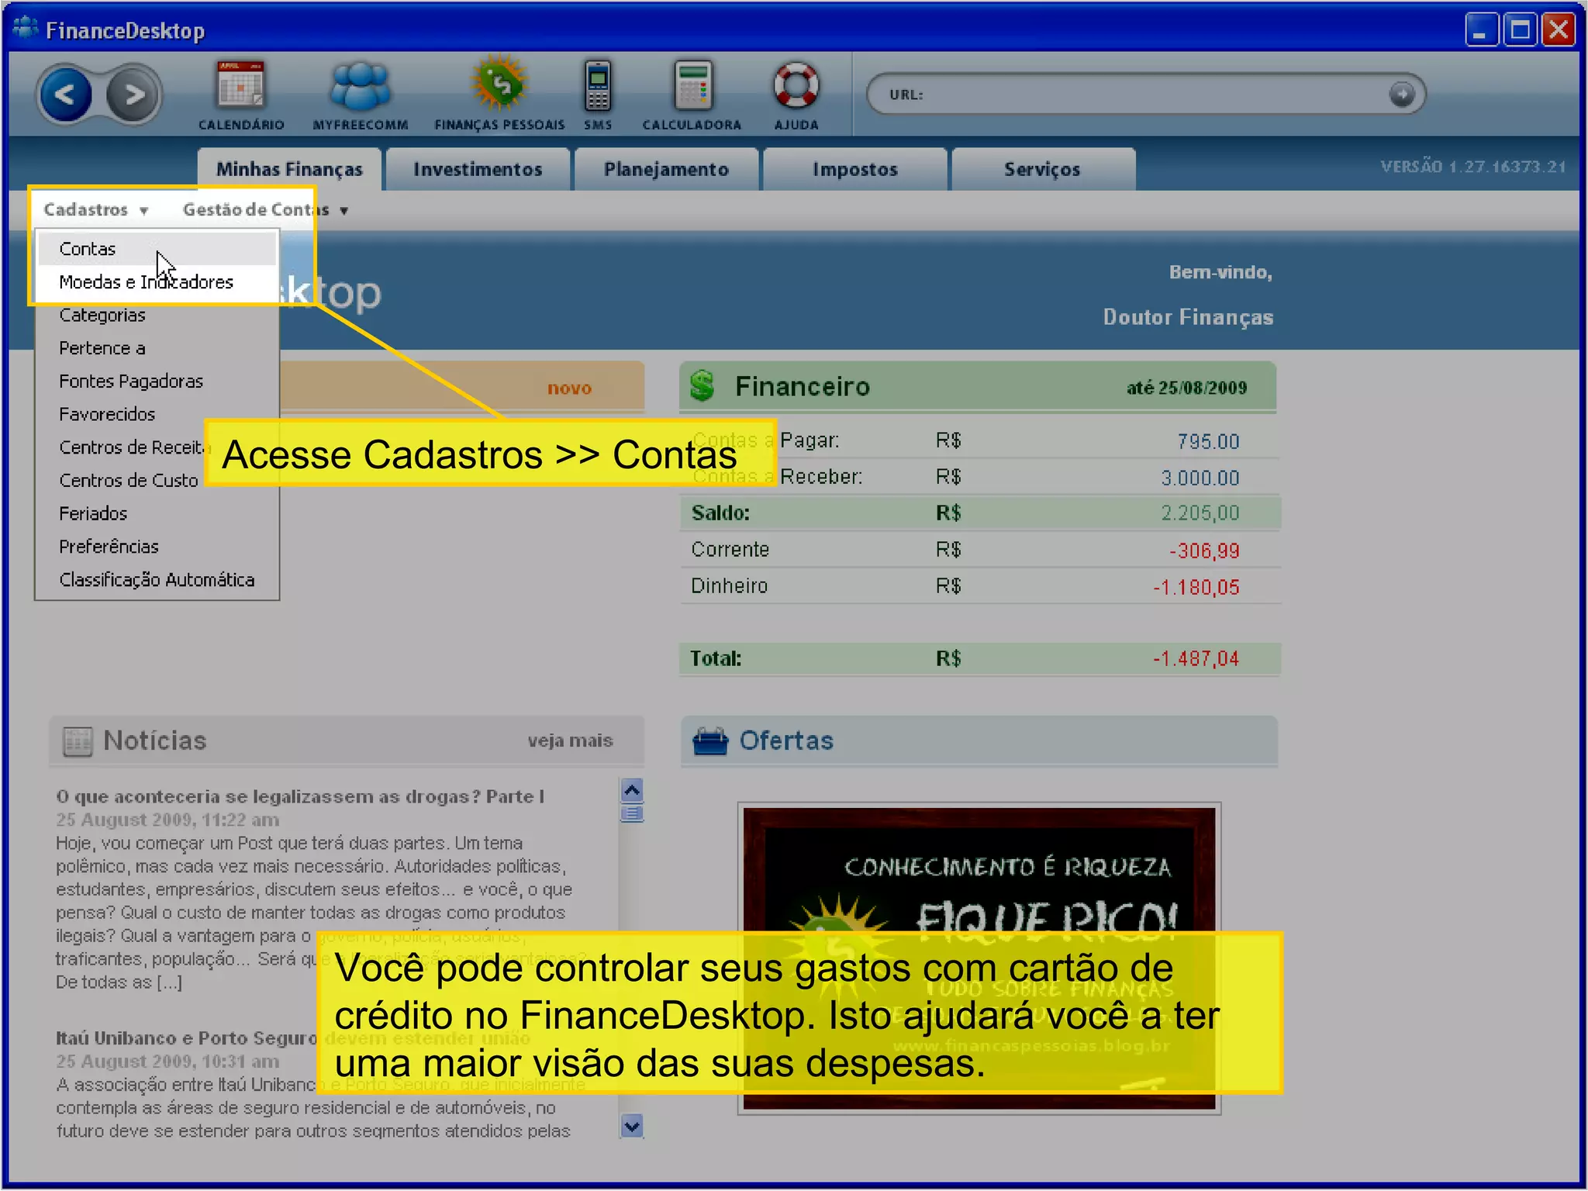Click the Receber value 3.000.00
Viewport: 1588px width, 1191px height.
tap(1200, 478)
